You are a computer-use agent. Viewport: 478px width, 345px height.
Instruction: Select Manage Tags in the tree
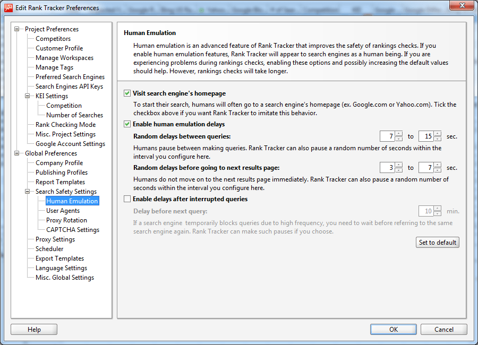coord(54,67)
